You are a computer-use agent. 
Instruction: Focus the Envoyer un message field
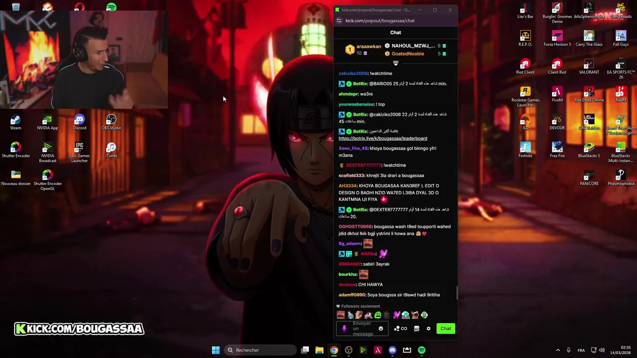point(362,329)
